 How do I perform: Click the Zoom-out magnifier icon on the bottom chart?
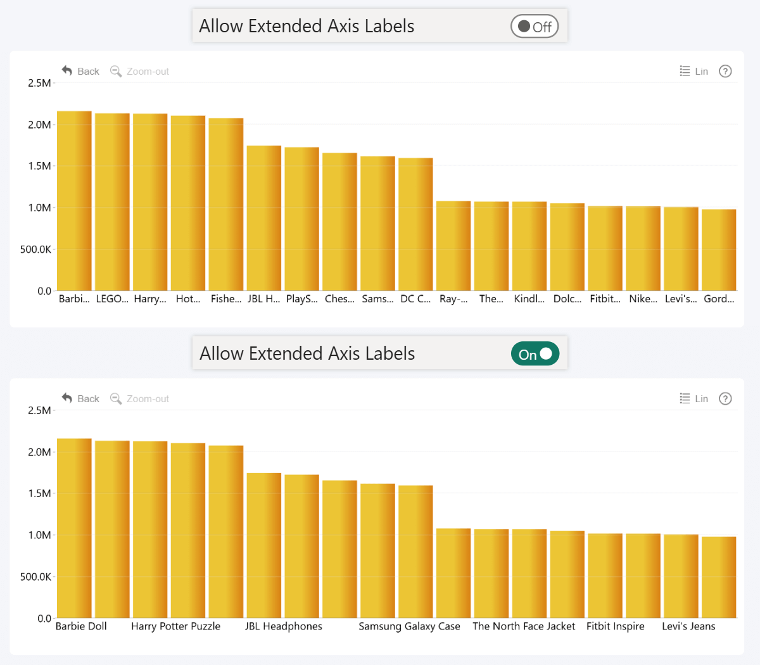pos(115,398)
